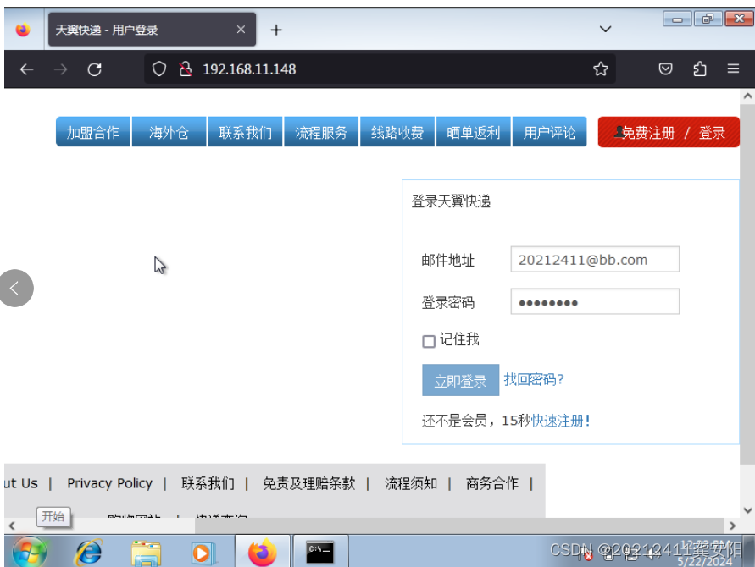Open the 流程服务 menu item
This screenshot has width=755, height=567.
click(321, 132)
